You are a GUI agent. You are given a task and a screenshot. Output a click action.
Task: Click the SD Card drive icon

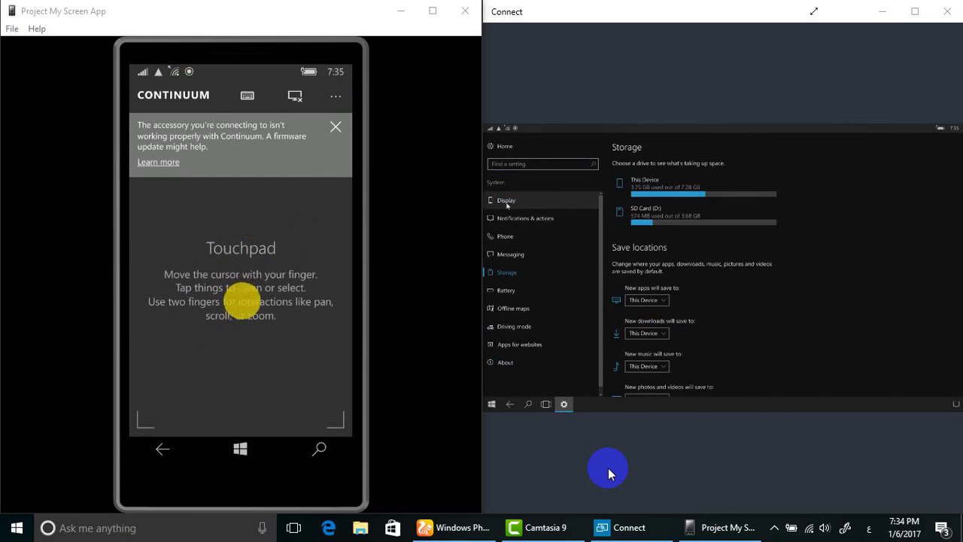(x=619, y=212)
